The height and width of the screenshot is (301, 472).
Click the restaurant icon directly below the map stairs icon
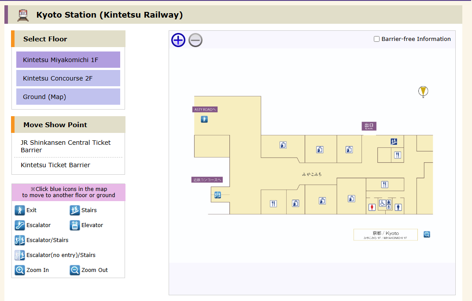398,155
